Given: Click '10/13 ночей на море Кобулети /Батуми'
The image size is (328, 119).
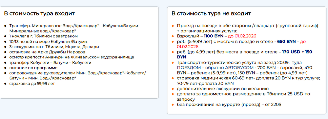Looking at the screenshot, I should [48, 41].
